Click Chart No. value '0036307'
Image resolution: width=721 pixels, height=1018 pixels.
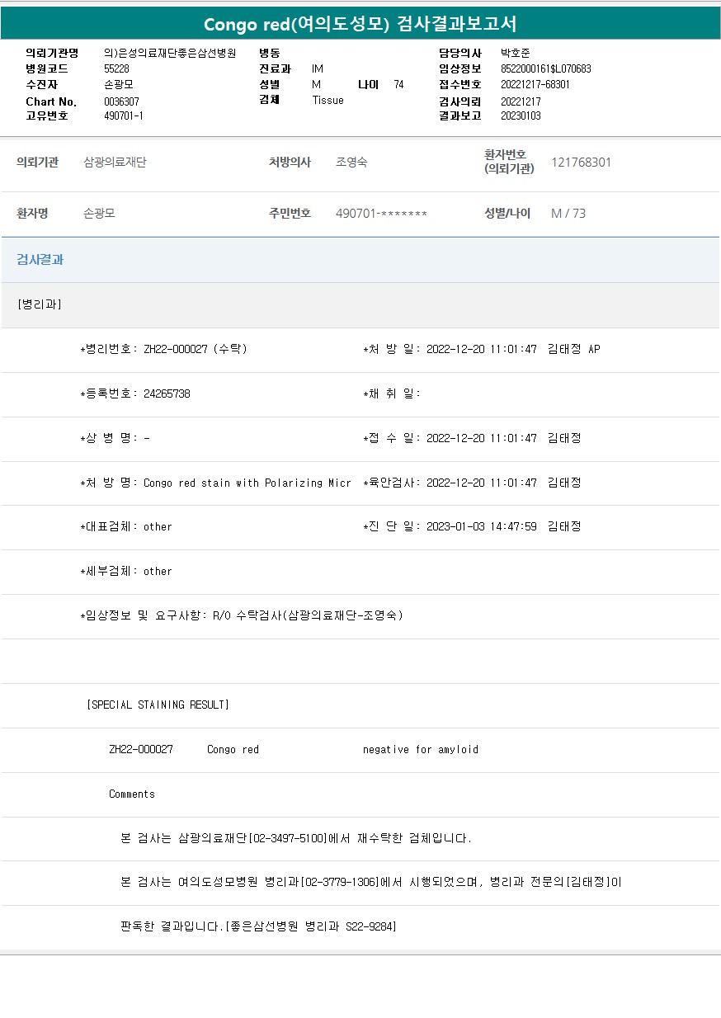point(121,101)
